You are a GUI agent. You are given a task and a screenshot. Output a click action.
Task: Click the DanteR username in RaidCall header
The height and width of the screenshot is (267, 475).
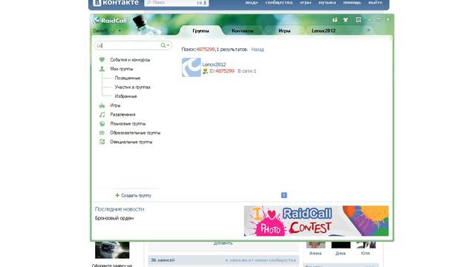(x=100, y=30)
